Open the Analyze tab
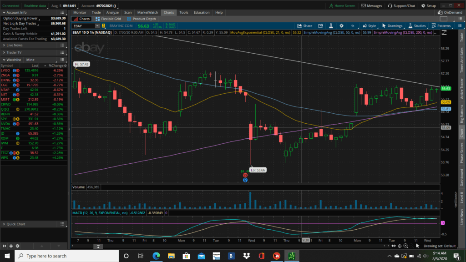The height and width of the screenshot is (262, 466). tap(112, 12)
